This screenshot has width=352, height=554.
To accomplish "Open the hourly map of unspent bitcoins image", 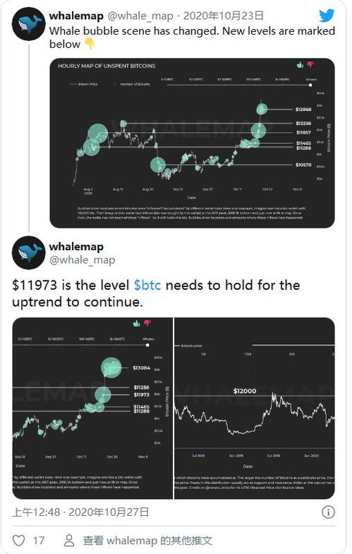I will [192, 143].
